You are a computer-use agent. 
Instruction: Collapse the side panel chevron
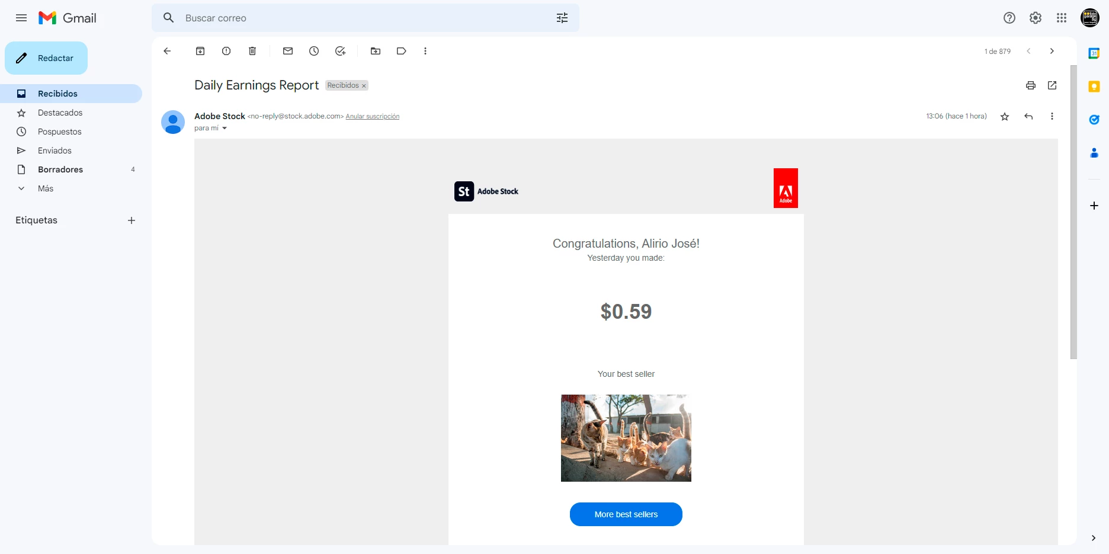(1094, 538)
